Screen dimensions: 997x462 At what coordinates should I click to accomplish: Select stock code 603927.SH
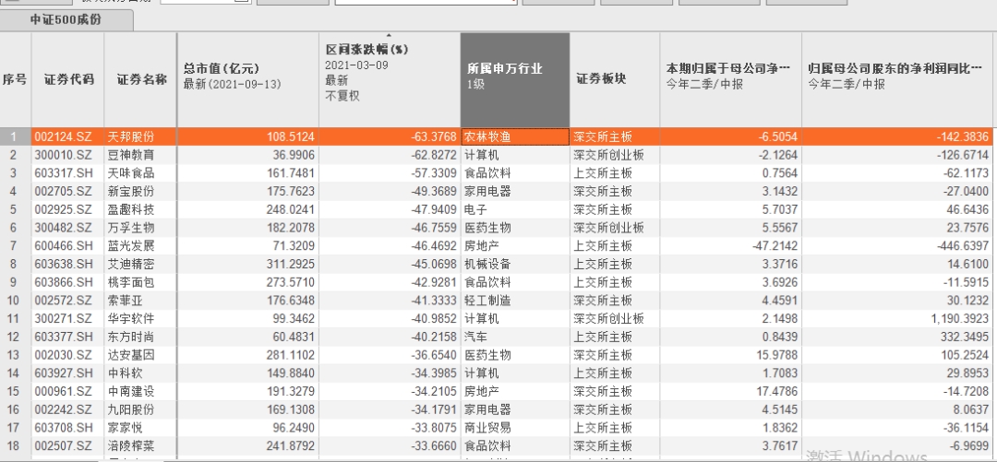[x=68, y=373]
